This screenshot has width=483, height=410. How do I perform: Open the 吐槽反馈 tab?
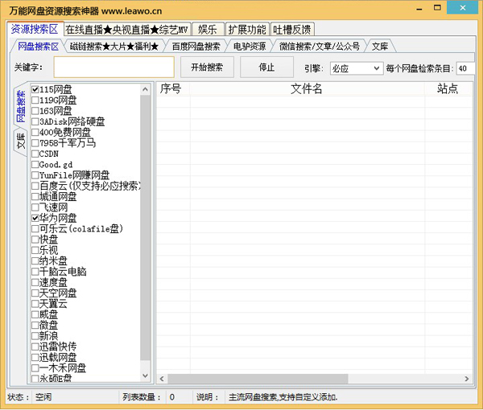[x=292, y=30]
